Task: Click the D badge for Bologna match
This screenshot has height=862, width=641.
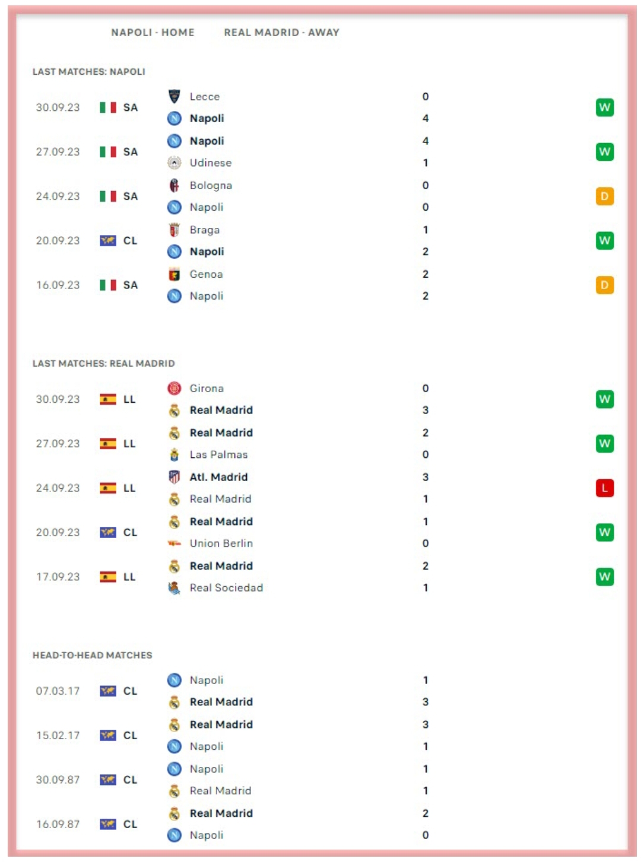Action: click(604, 196)
